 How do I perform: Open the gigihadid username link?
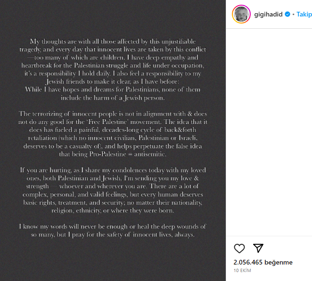coord(268,15)
